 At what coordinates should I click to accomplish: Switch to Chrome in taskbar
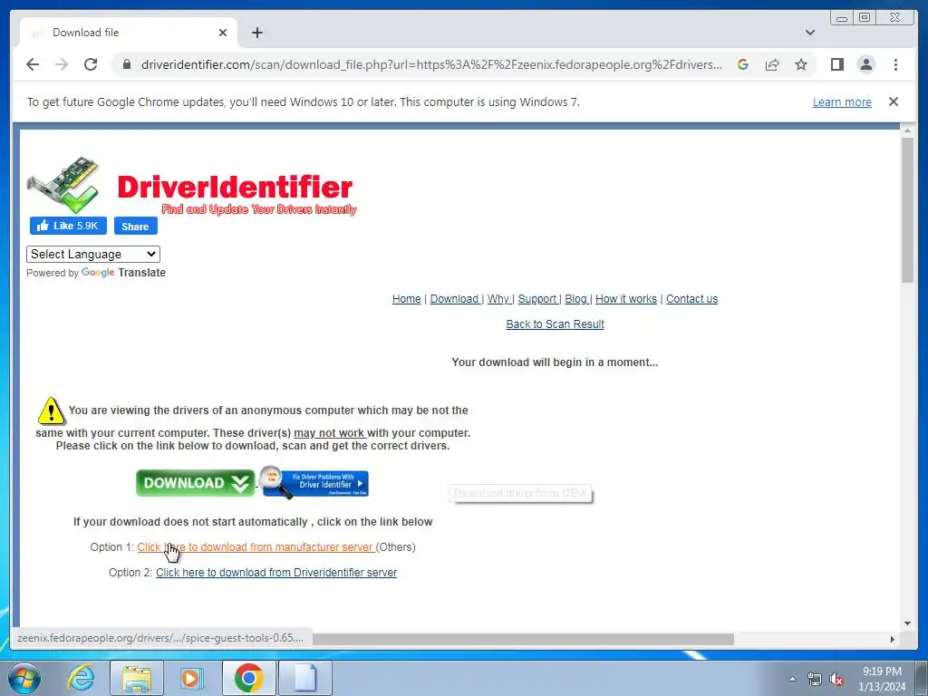pyautogui.click(x=248, y=678)
